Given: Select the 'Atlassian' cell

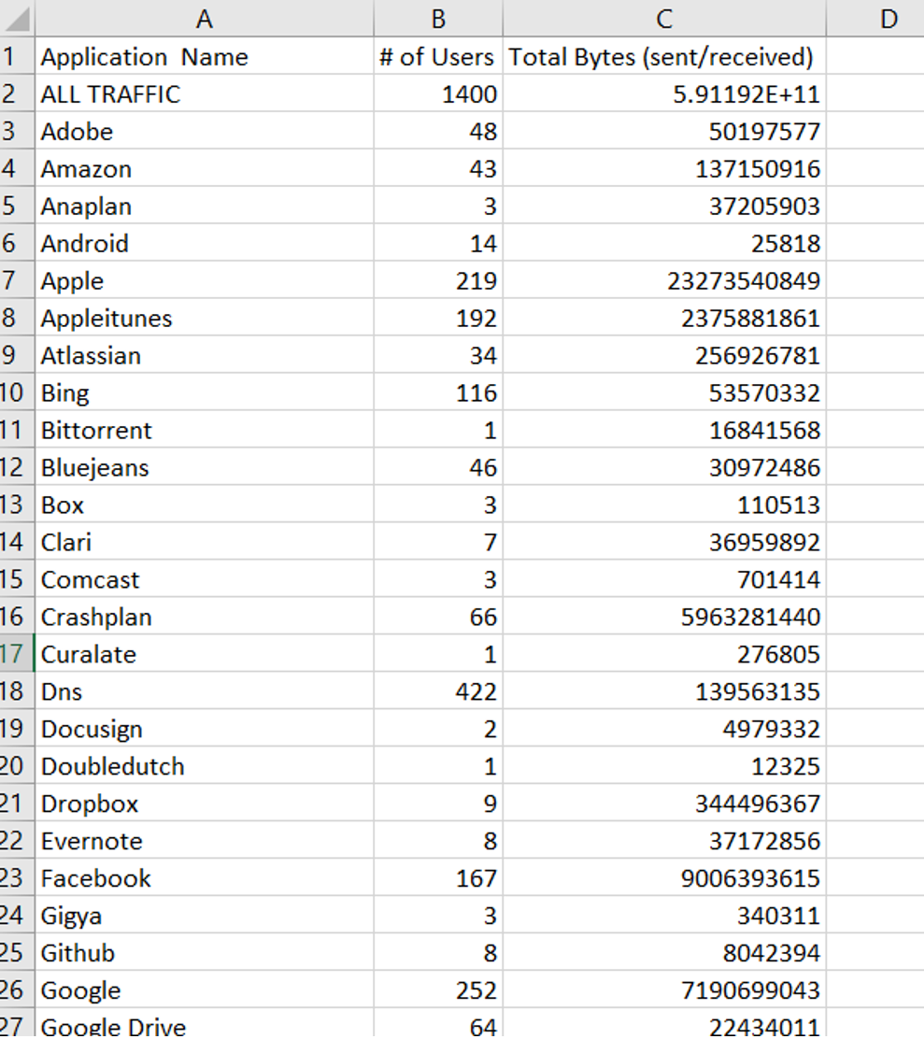Looking at the screenshot, I should click(x=204, y=355).
